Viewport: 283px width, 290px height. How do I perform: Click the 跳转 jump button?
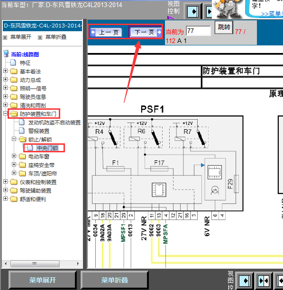(x=224, y=27)
